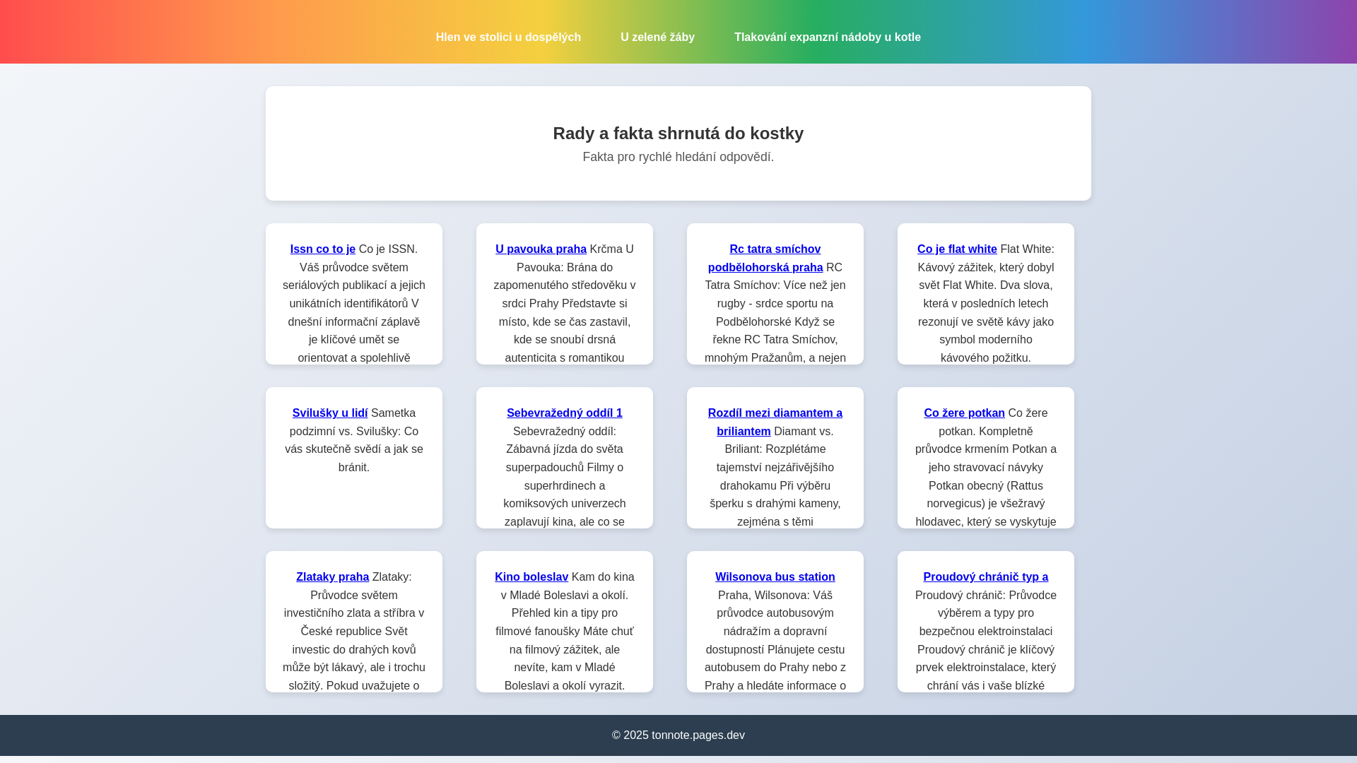This screenshot has height=763, width=1357.
Task: Open the 'U pavouka praha' article
Action: point(541,249)
